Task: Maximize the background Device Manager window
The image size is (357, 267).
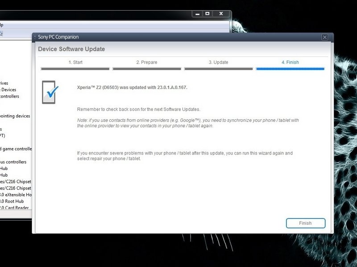Action: [207, 14]
